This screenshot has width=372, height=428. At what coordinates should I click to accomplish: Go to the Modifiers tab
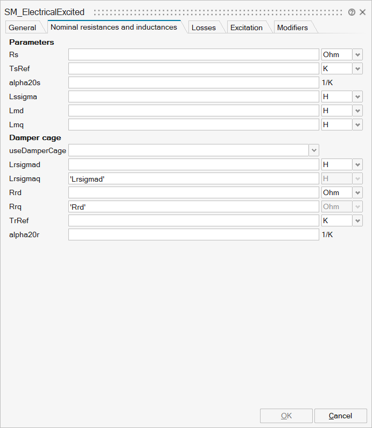pos(292,27)
